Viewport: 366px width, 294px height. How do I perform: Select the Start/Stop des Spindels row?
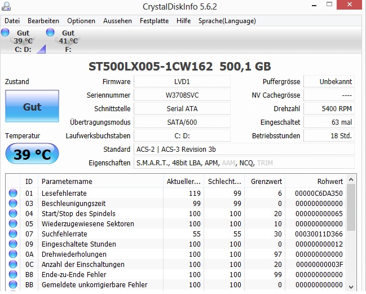(x=176, y=213)
